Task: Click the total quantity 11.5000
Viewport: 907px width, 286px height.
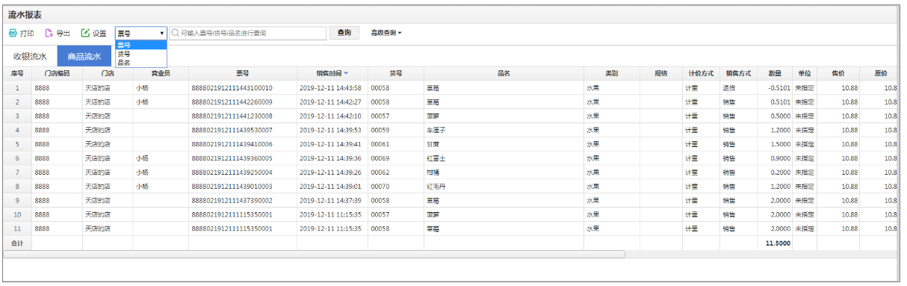Action: pyautogui.click(x=778, y=243)
